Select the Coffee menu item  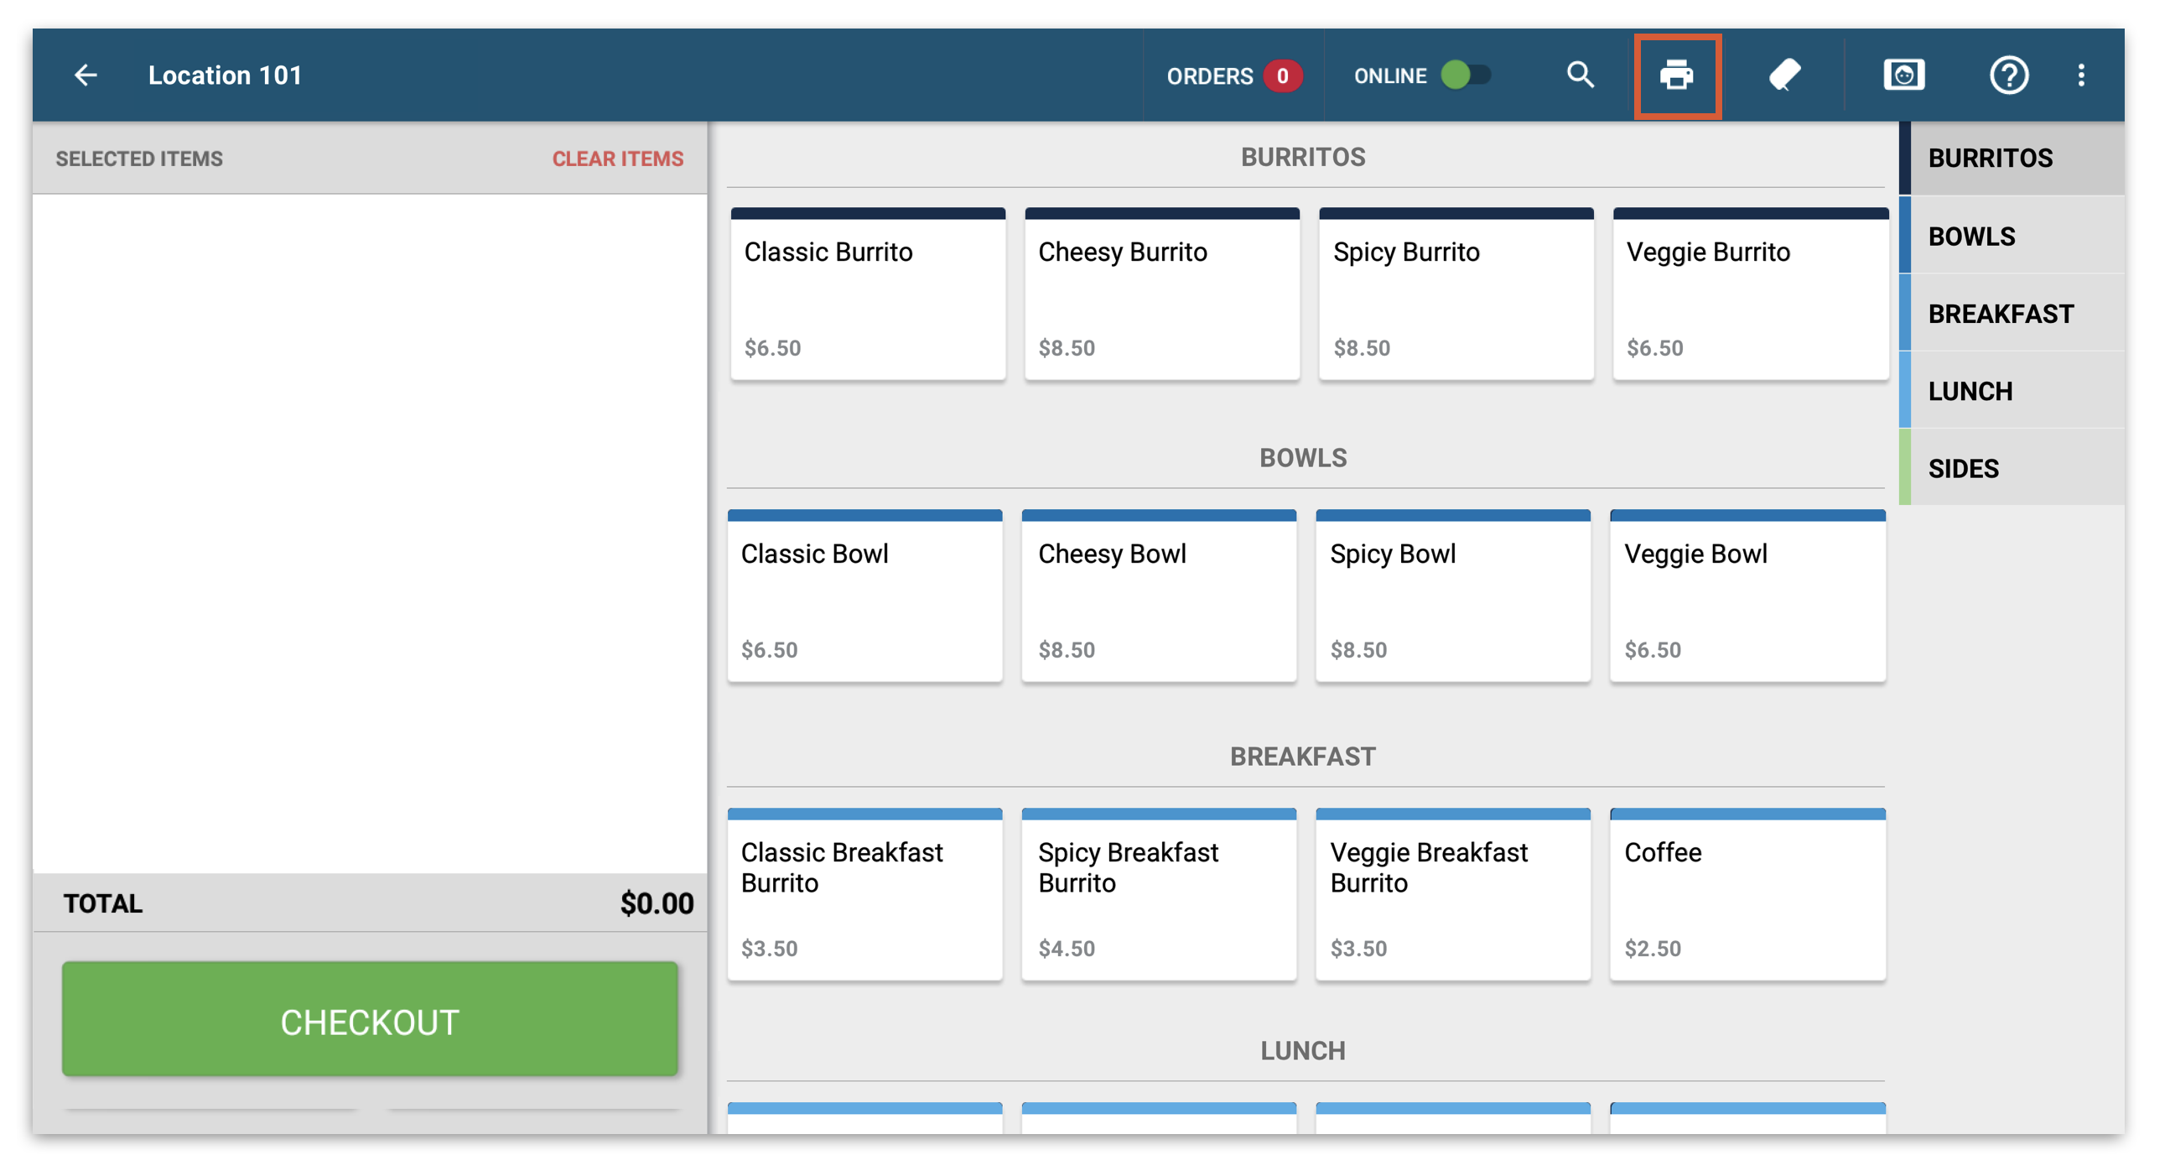[1747, 894]
